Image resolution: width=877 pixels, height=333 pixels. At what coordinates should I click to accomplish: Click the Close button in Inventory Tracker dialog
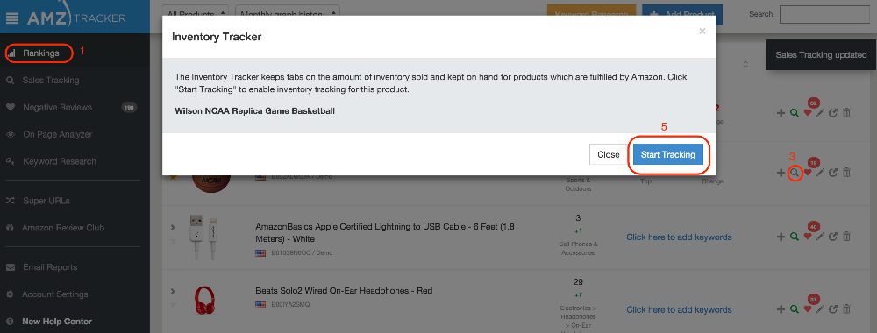(x=609, y=155)
